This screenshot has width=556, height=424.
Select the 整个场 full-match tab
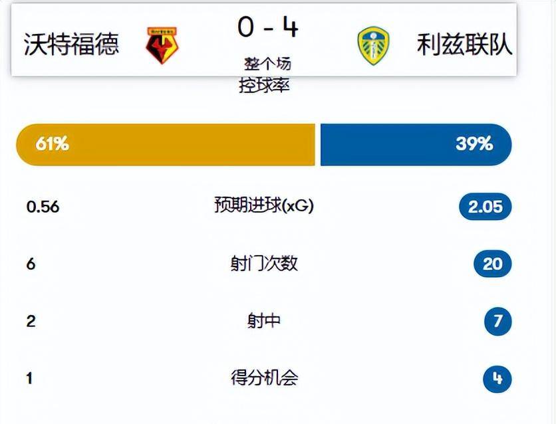pos(267,64)
